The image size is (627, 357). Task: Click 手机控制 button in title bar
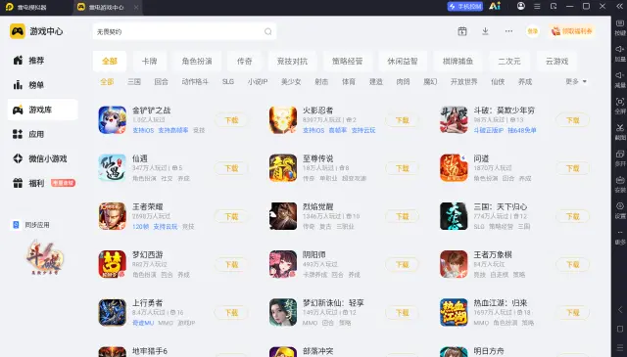pos(465,7)
